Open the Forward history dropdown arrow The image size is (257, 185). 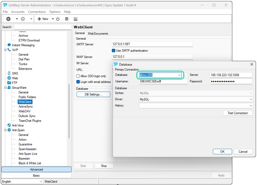(31, 19)
